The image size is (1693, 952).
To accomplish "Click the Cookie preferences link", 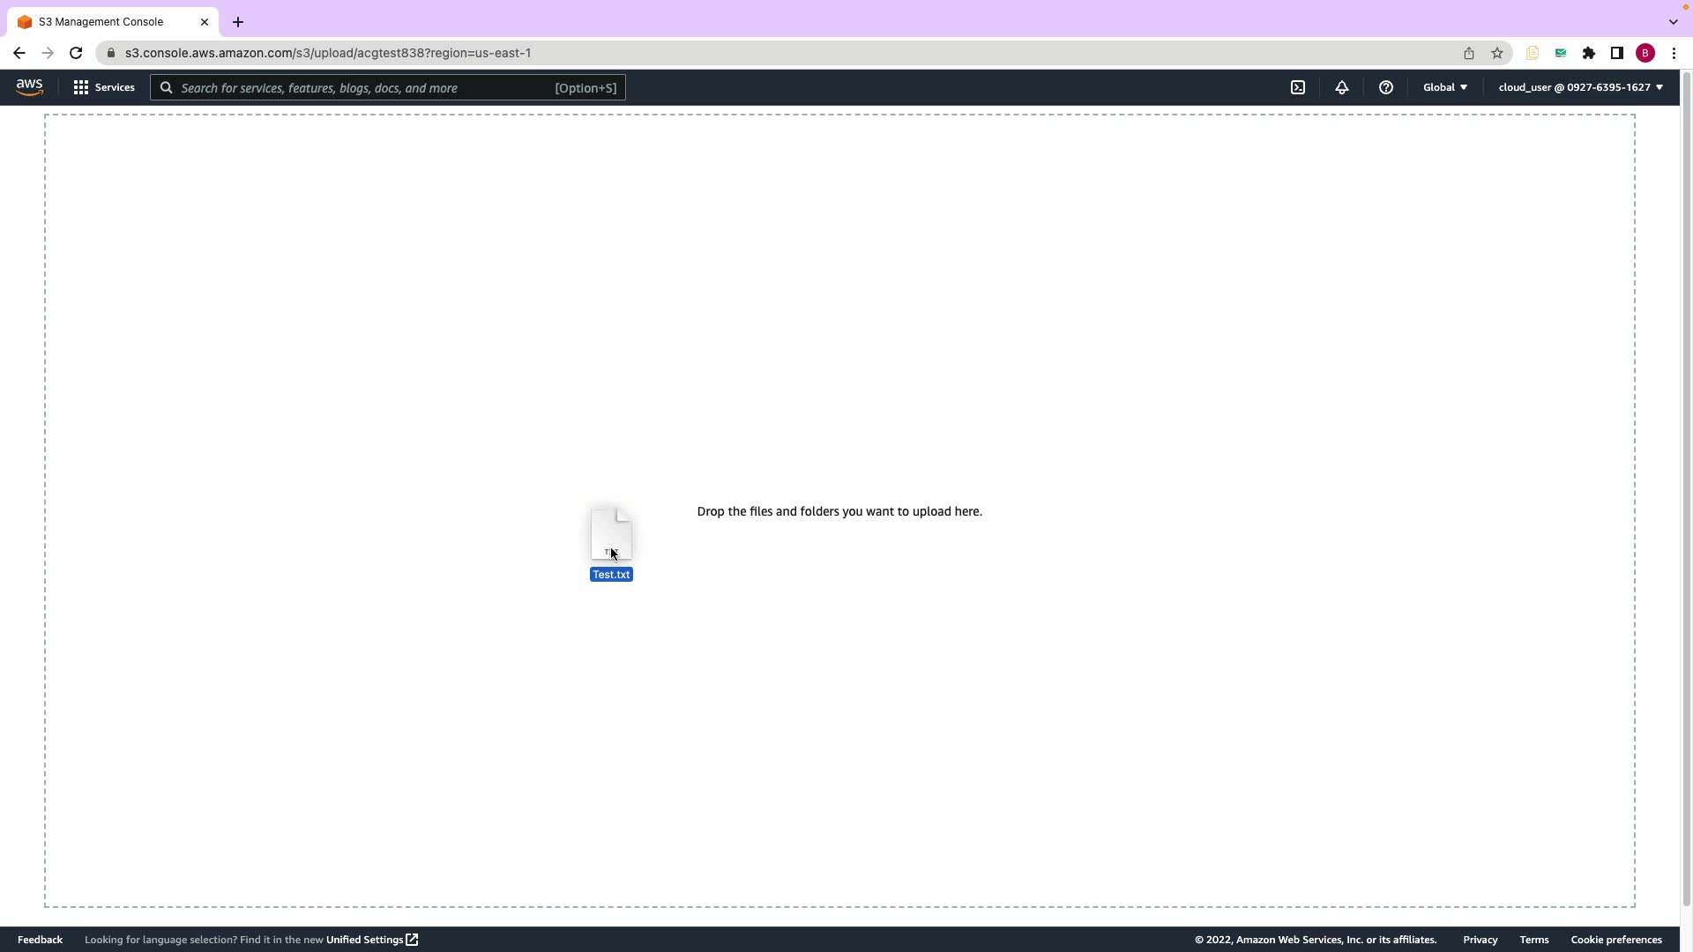I will coord(1615,940).
